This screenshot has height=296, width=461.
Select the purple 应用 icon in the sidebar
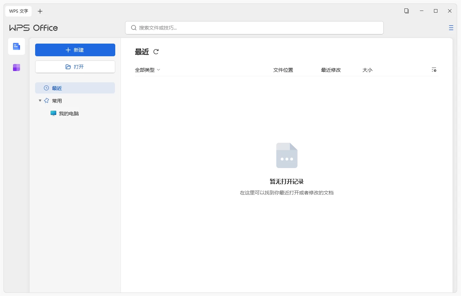click(x=16, y=67)
